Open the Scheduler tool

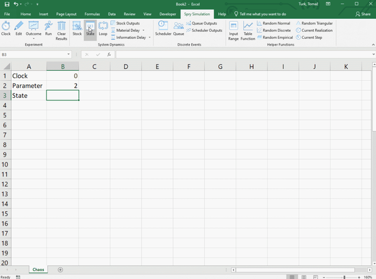[163, 28]
